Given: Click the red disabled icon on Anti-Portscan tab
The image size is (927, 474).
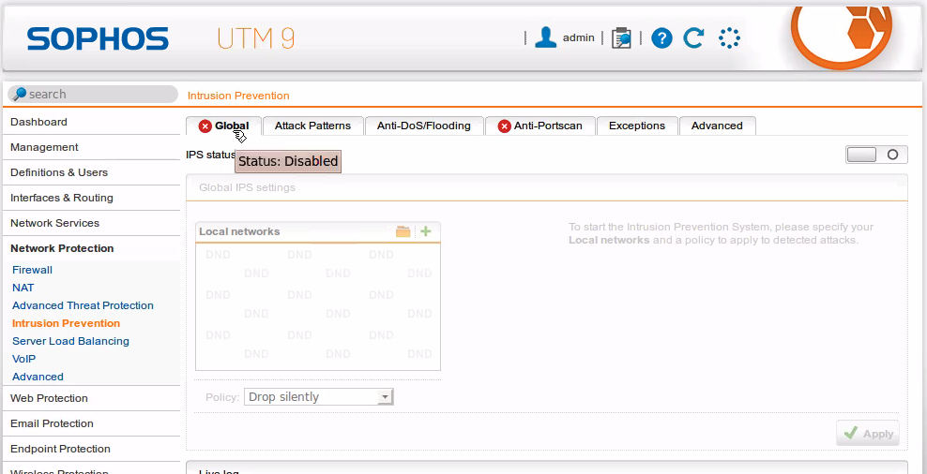Looking at the screenshot, I should [504, 126].
